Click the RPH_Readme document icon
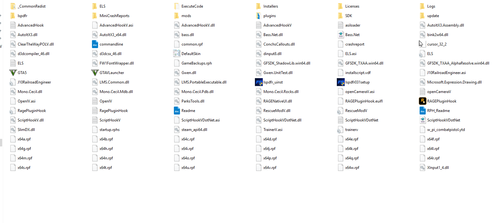The height and width of the screenshot is (223, 500). click(423, 111)
